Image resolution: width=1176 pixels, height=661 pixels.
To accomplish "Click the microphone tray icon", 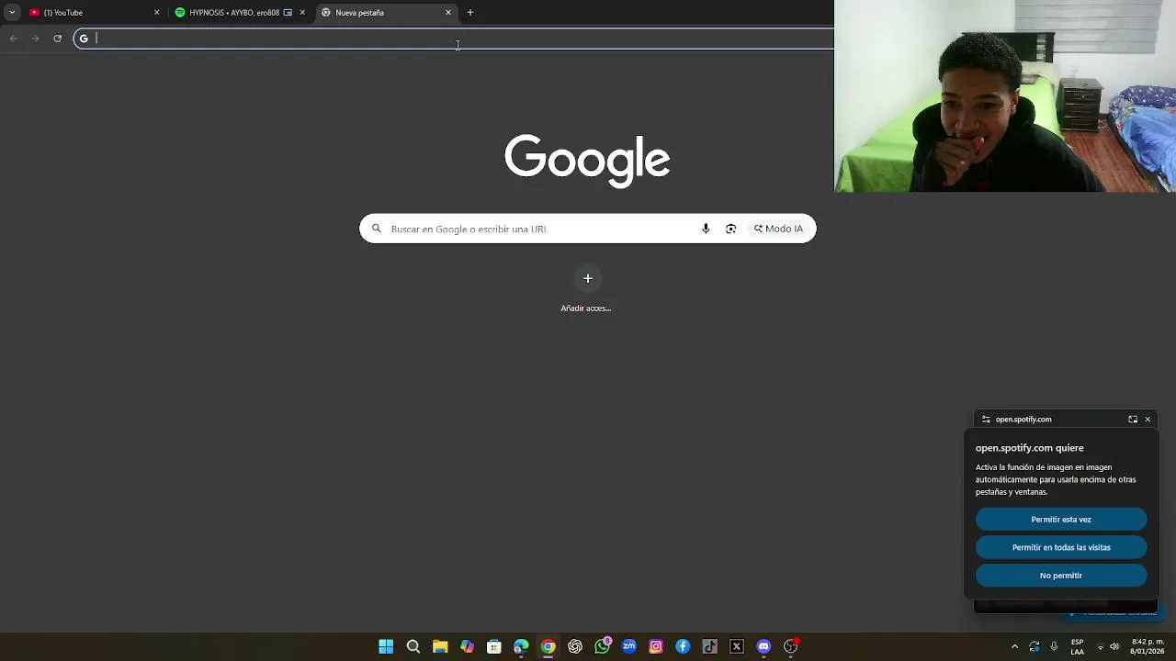I will 1054,646.
